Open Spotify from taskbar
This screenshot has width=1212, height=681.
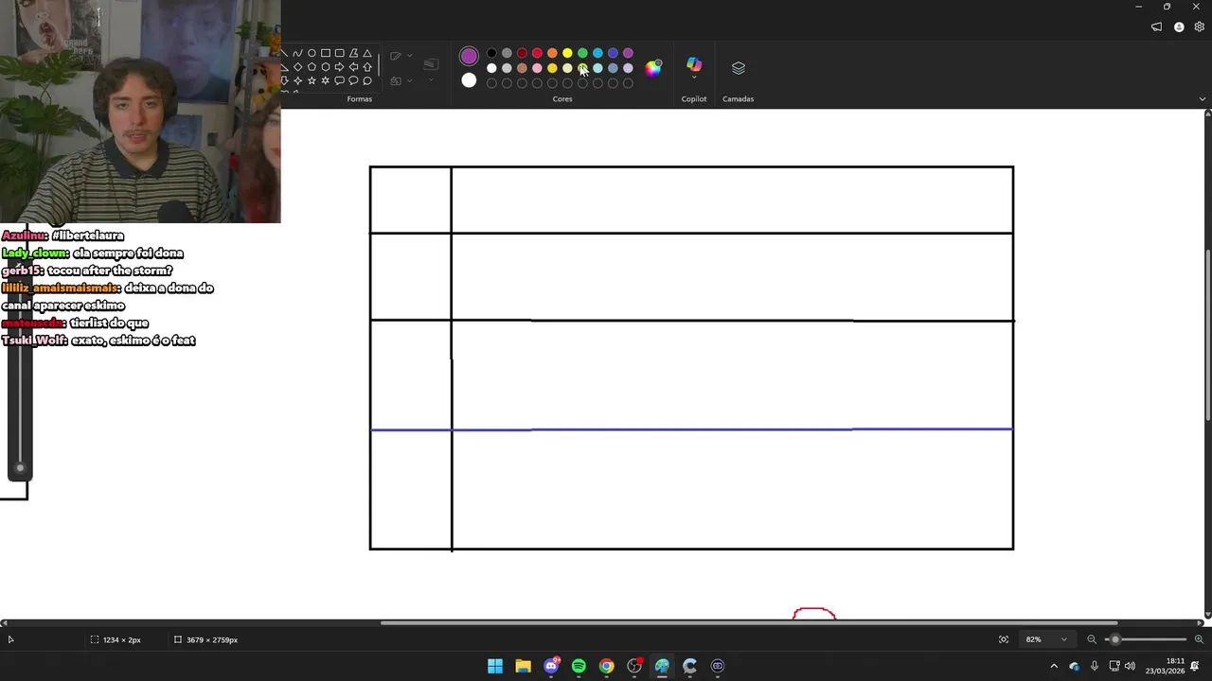pyautogui.click(x=579, y=666)
